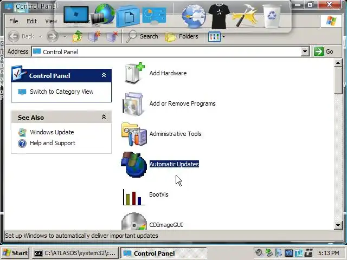Click the recycle bin dock icon
This screenshot has height=260, width=347.
tap(272, 16)
